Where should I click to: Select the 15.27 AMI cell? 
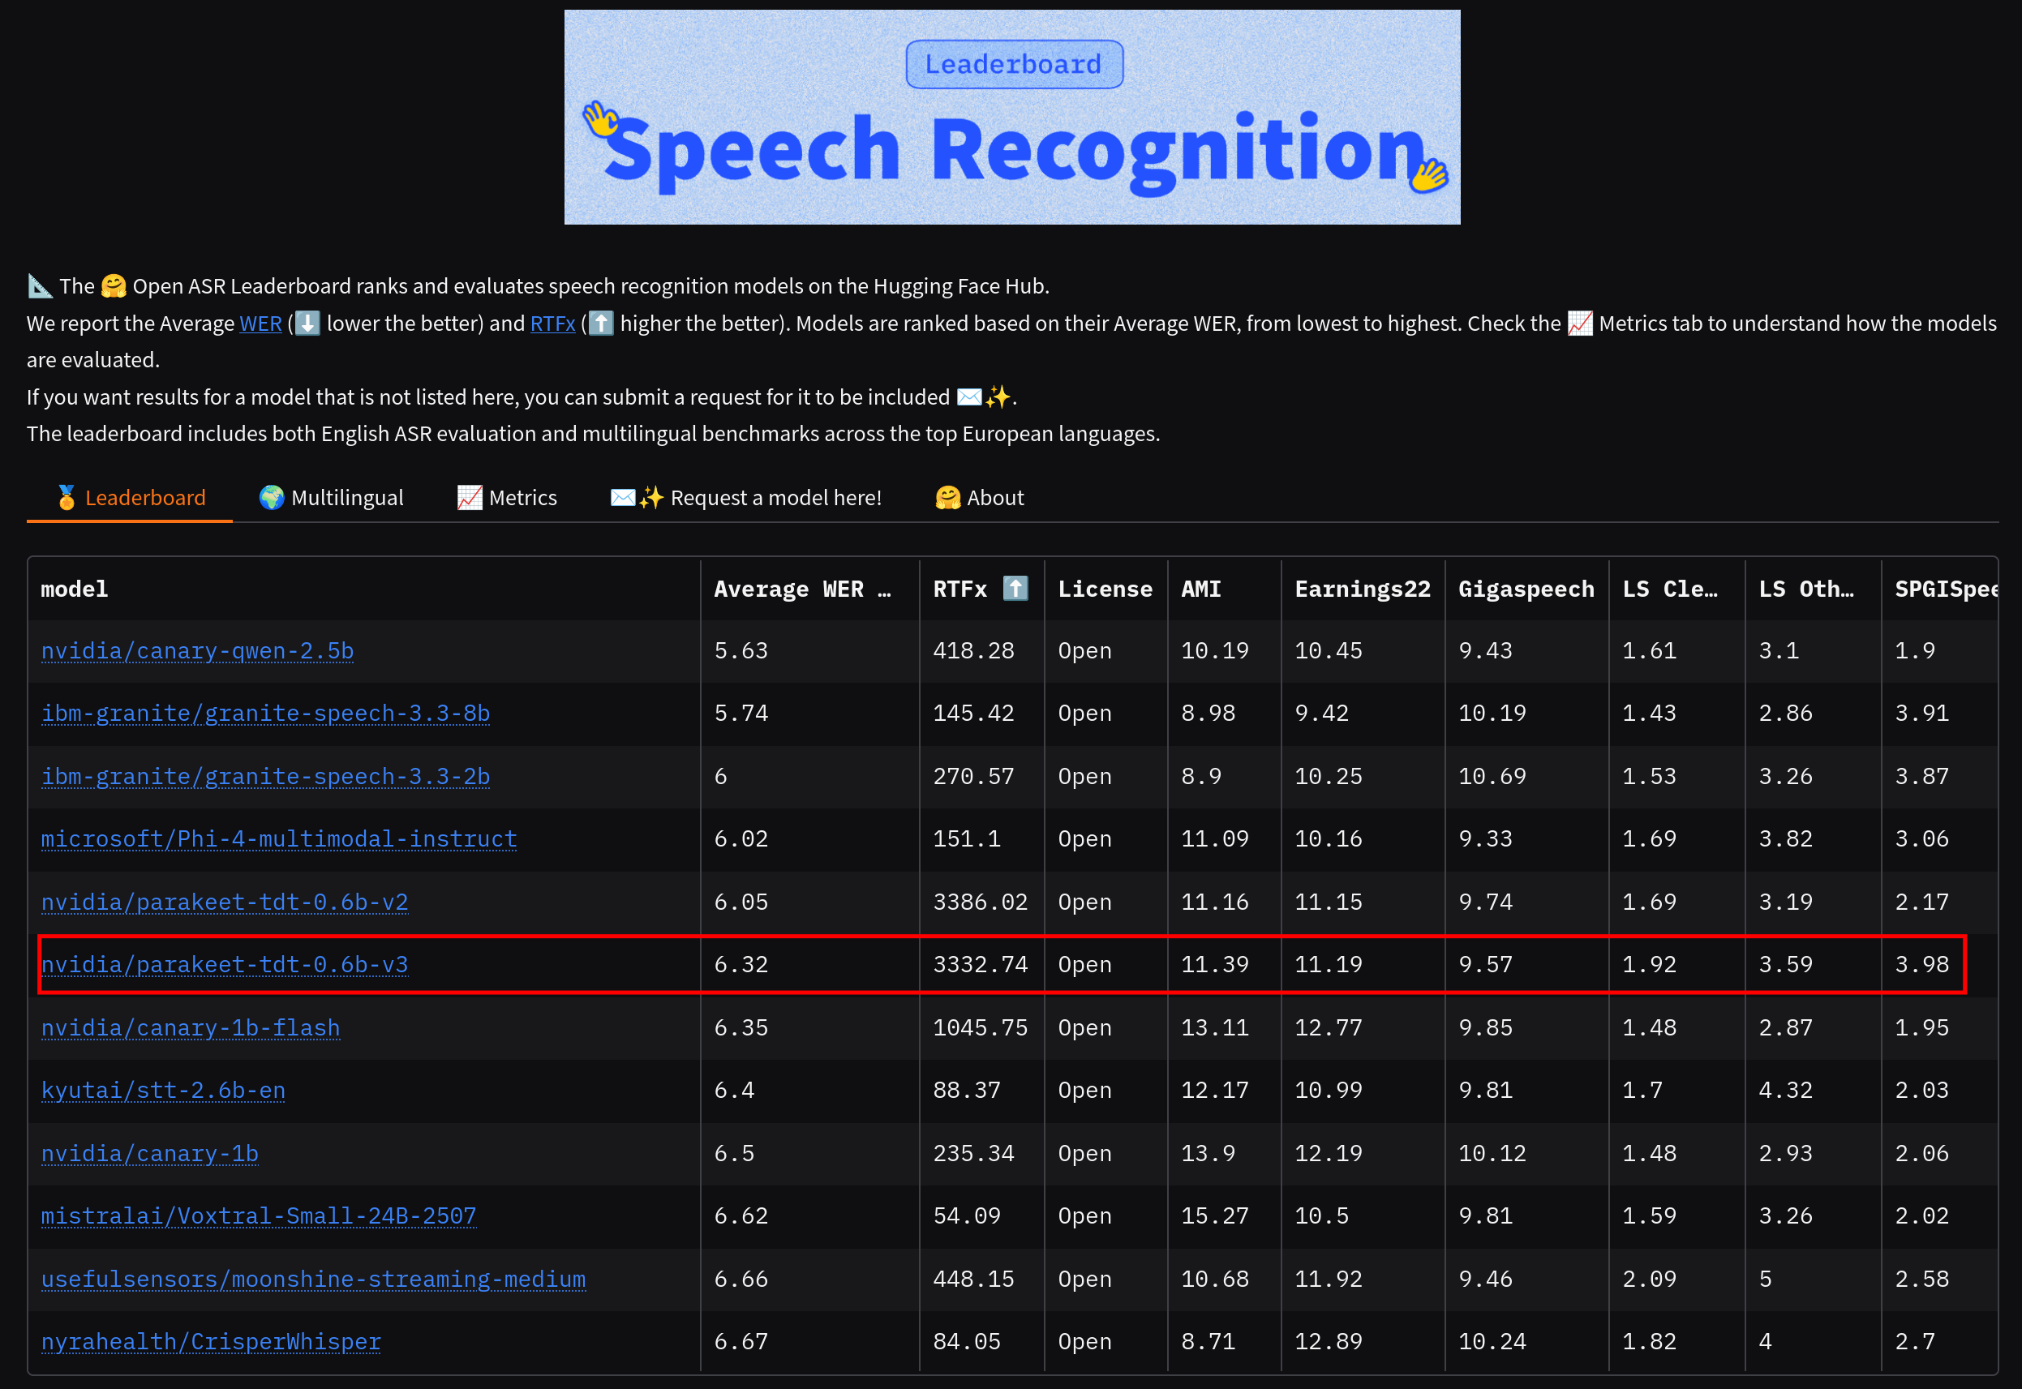[1224, 1215]
